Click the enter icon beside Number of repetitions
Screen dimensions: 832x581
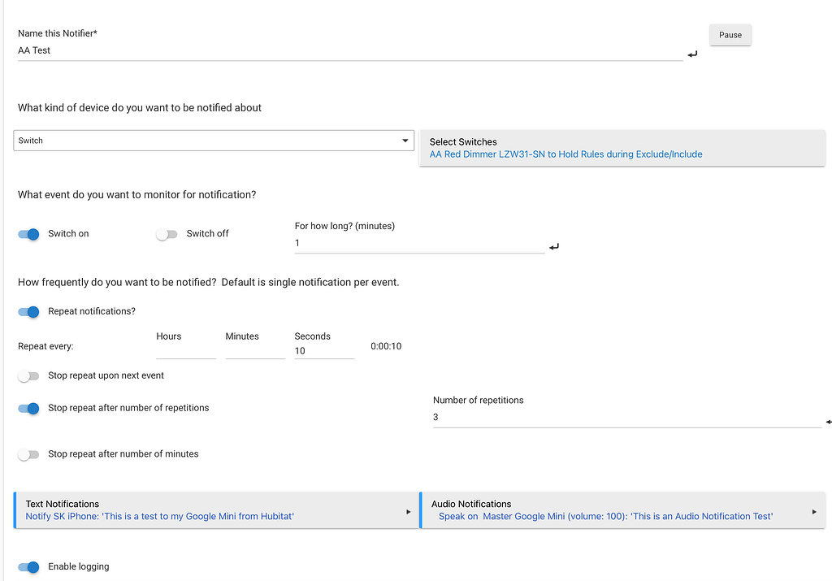(828, 422)
